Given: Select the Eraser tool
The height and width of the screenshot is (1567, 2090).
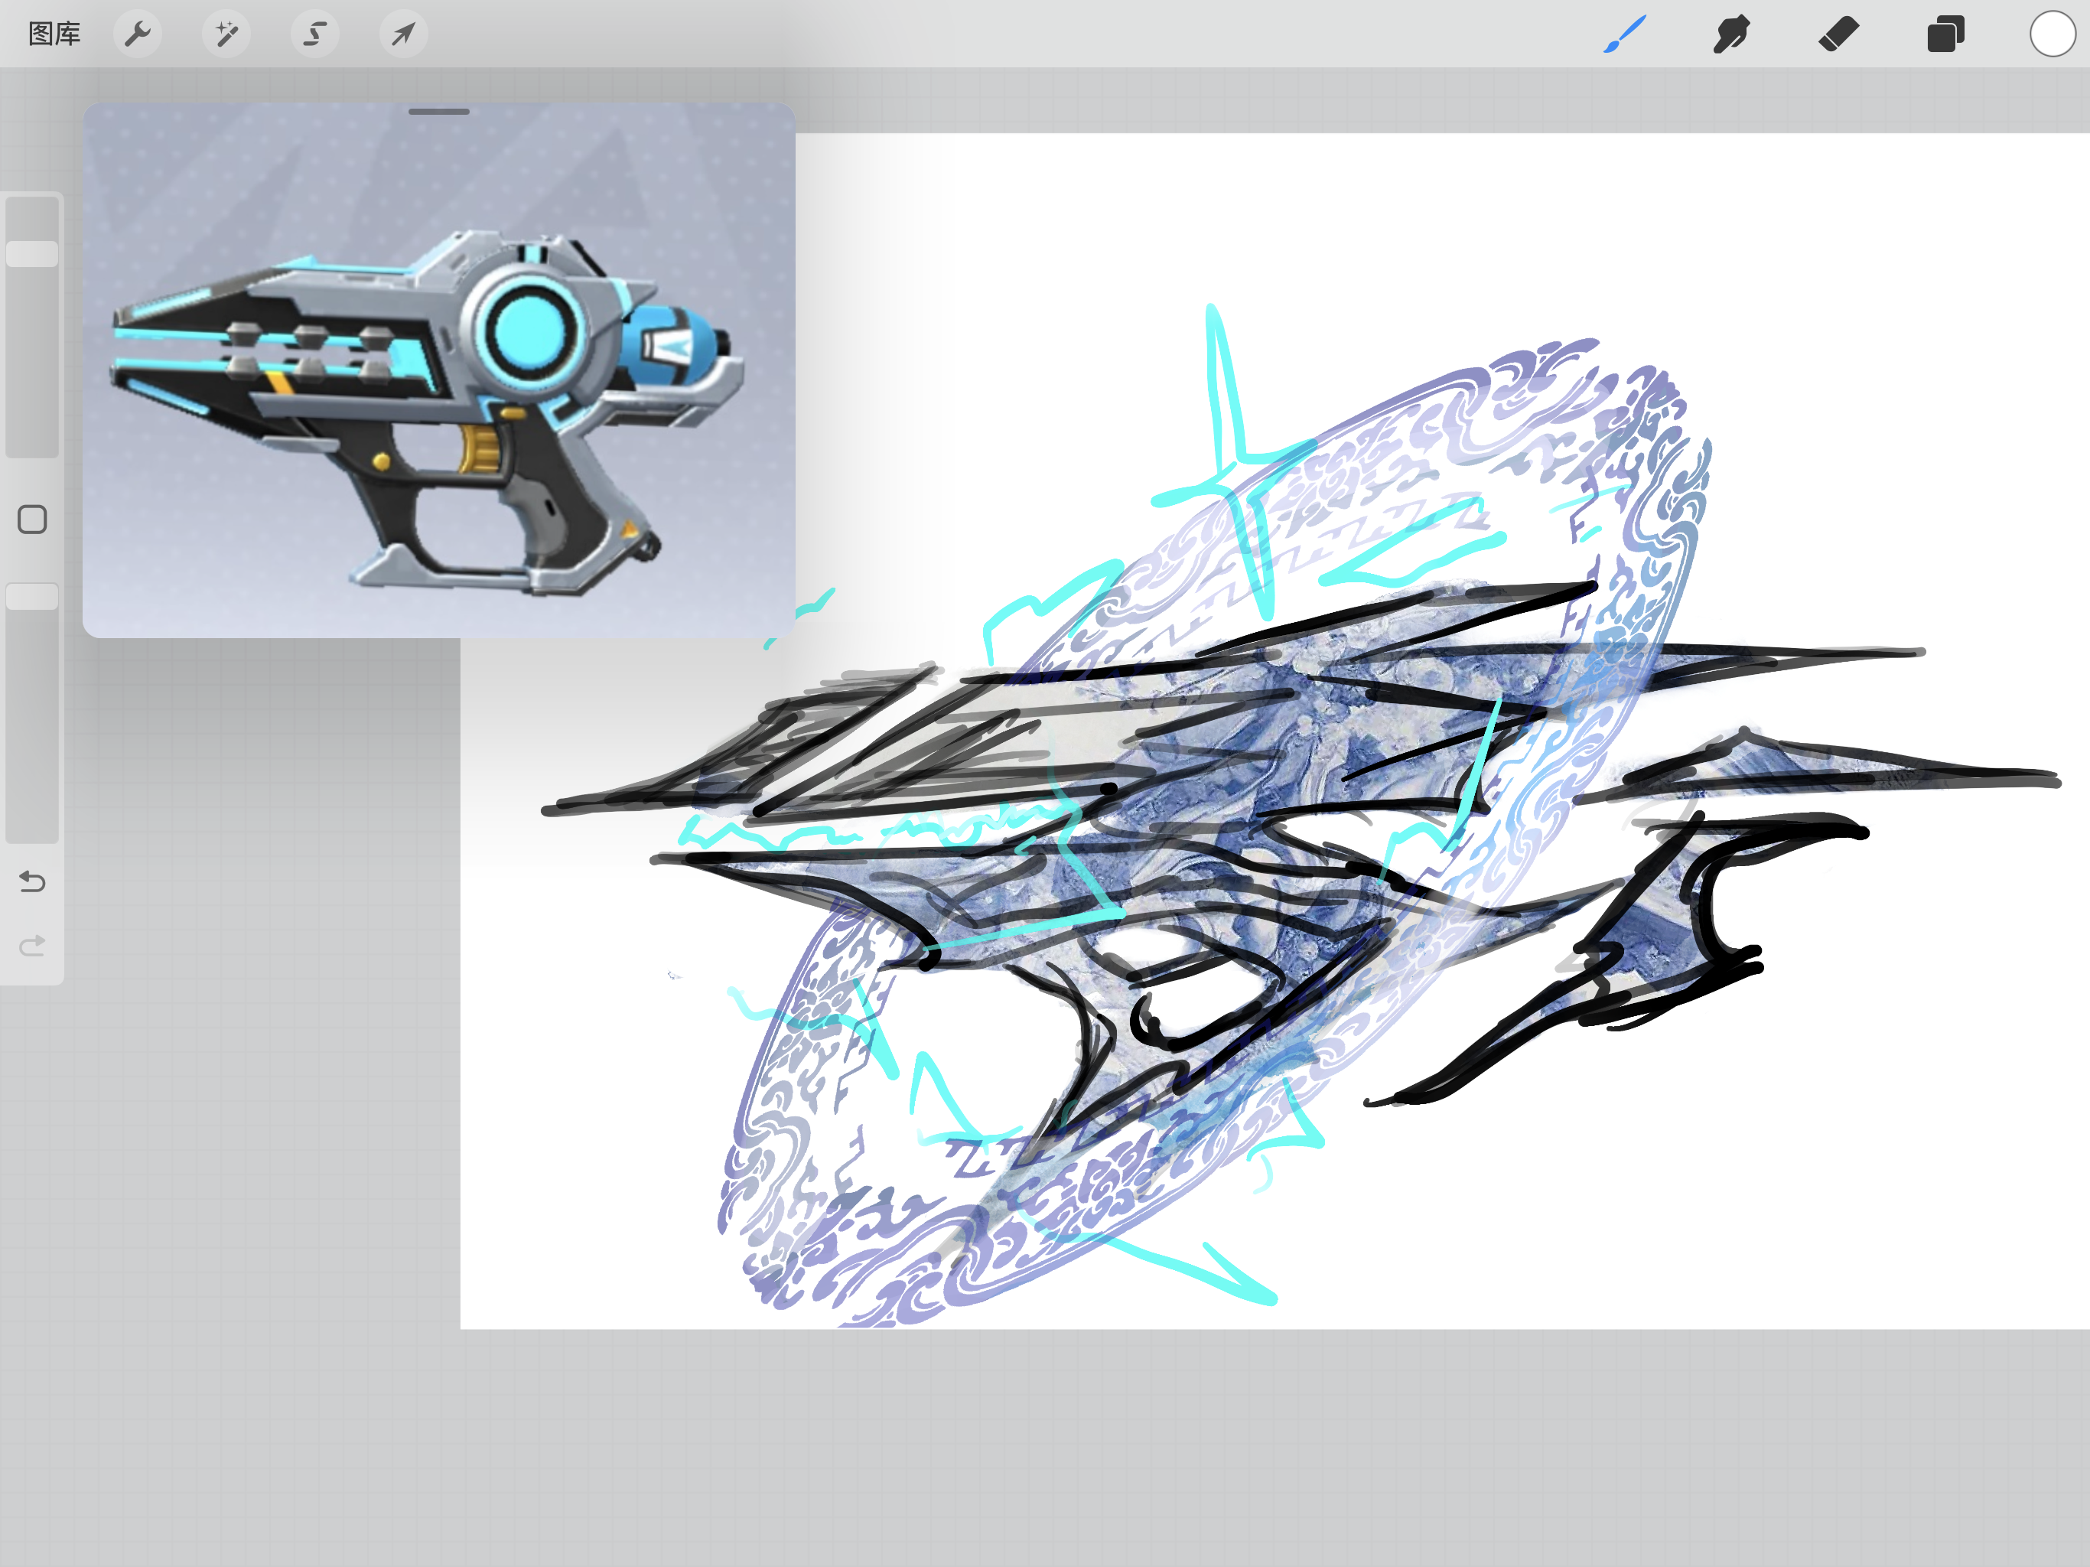Looking at the screenshot, I should (x=1838, y=34).
